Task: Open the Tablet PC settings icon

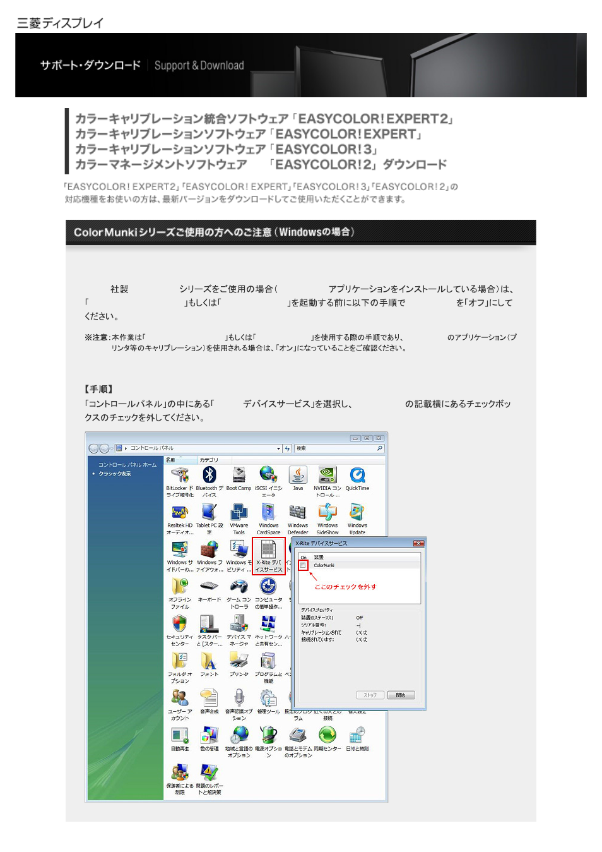Action: click(x=210, y=519)
